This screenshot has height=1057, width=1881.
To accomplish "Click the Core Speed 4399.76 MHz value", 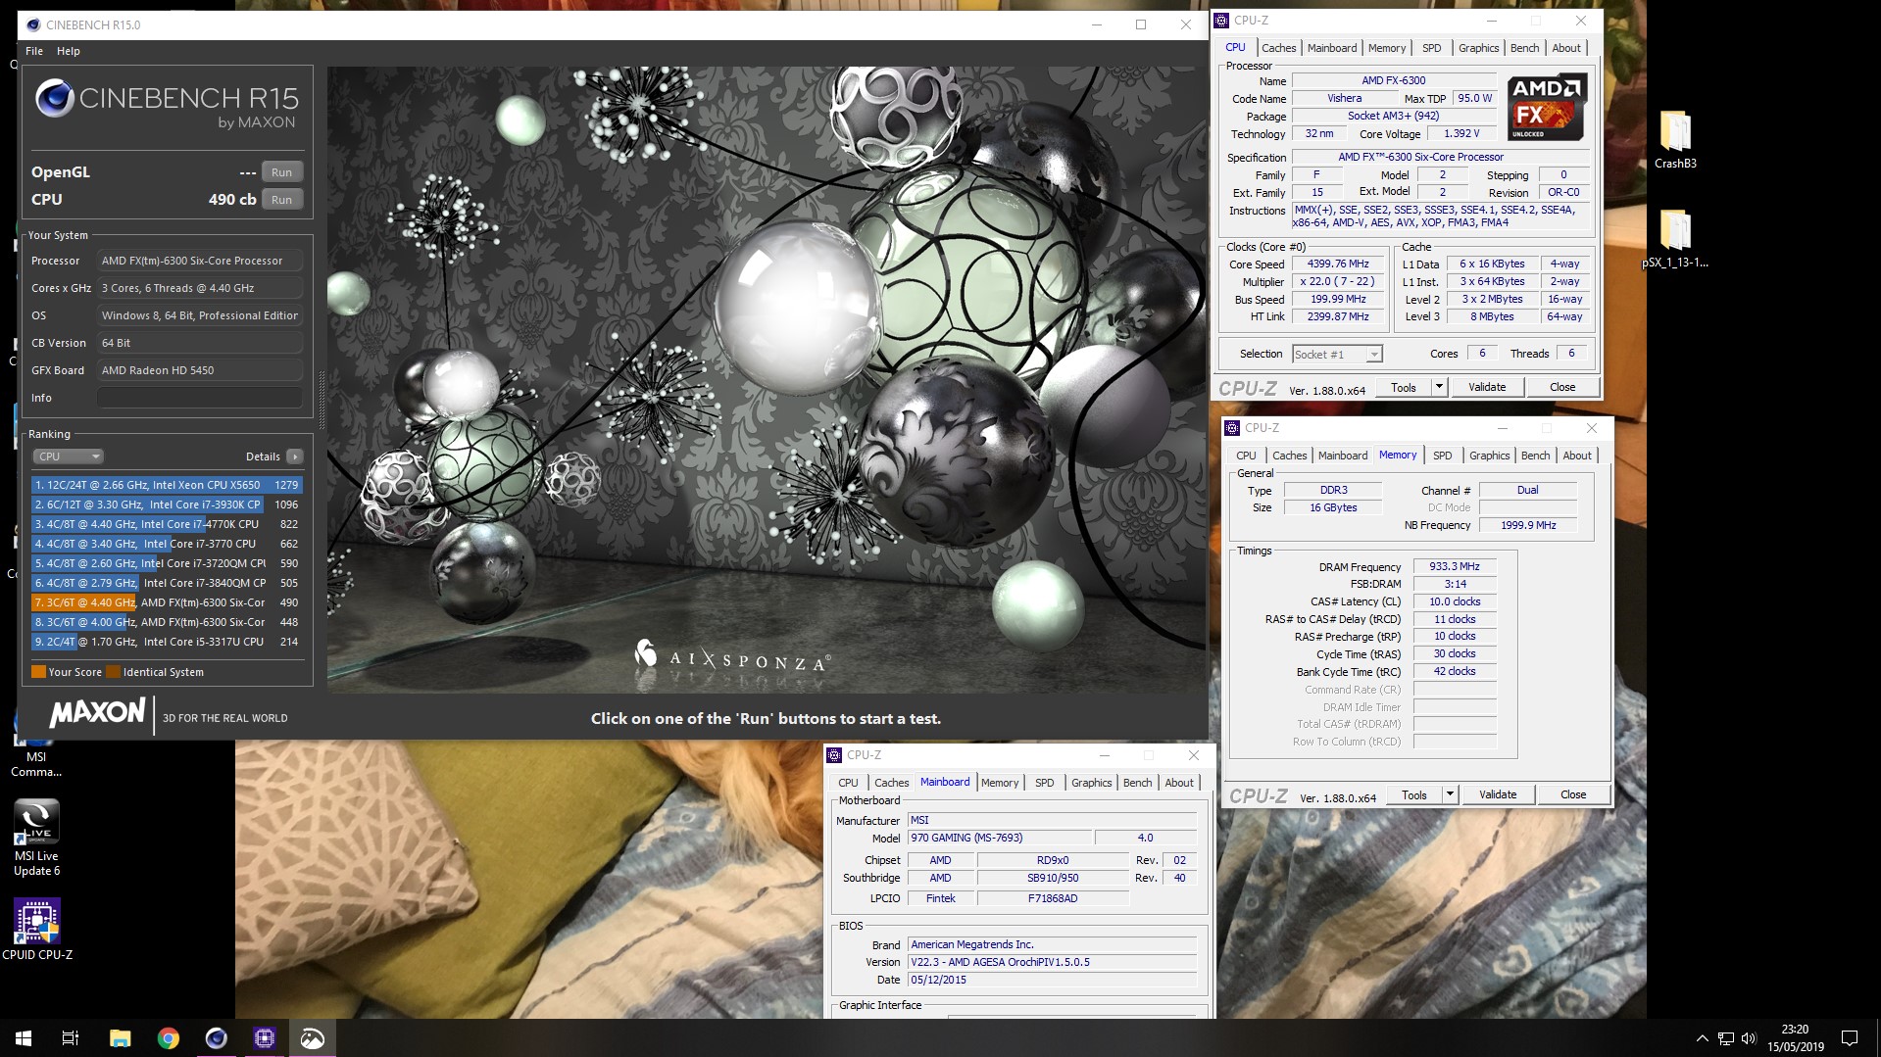I will 1338,264.
